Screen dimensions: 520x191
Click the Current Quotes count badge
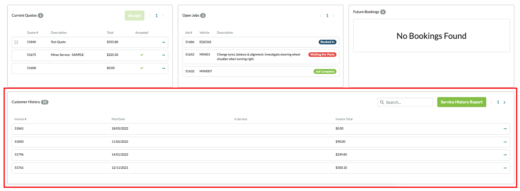pyautogui.click(x=40, y=15)
